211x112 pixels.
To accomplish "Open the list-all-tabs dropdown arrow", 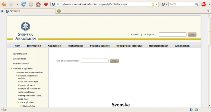I will click(208, 11).
